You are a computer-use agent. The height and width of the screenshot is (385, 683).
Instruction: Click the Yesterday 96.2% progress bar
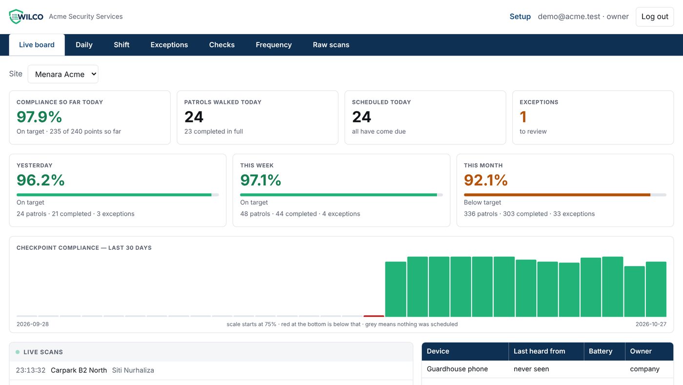point(118,195)
